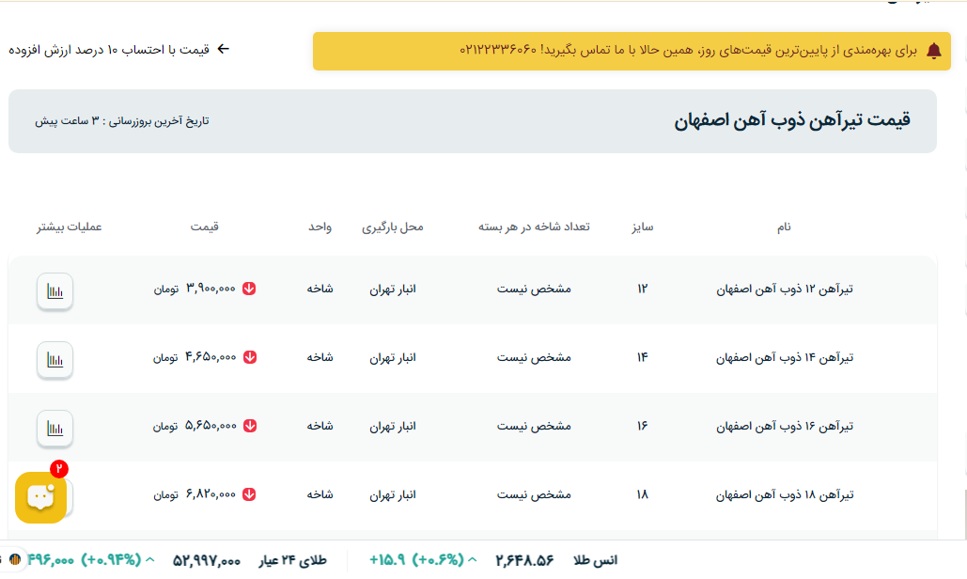967x579 pixels.
Task: Select انس طلا ticker item
Action: click(594, 560)
